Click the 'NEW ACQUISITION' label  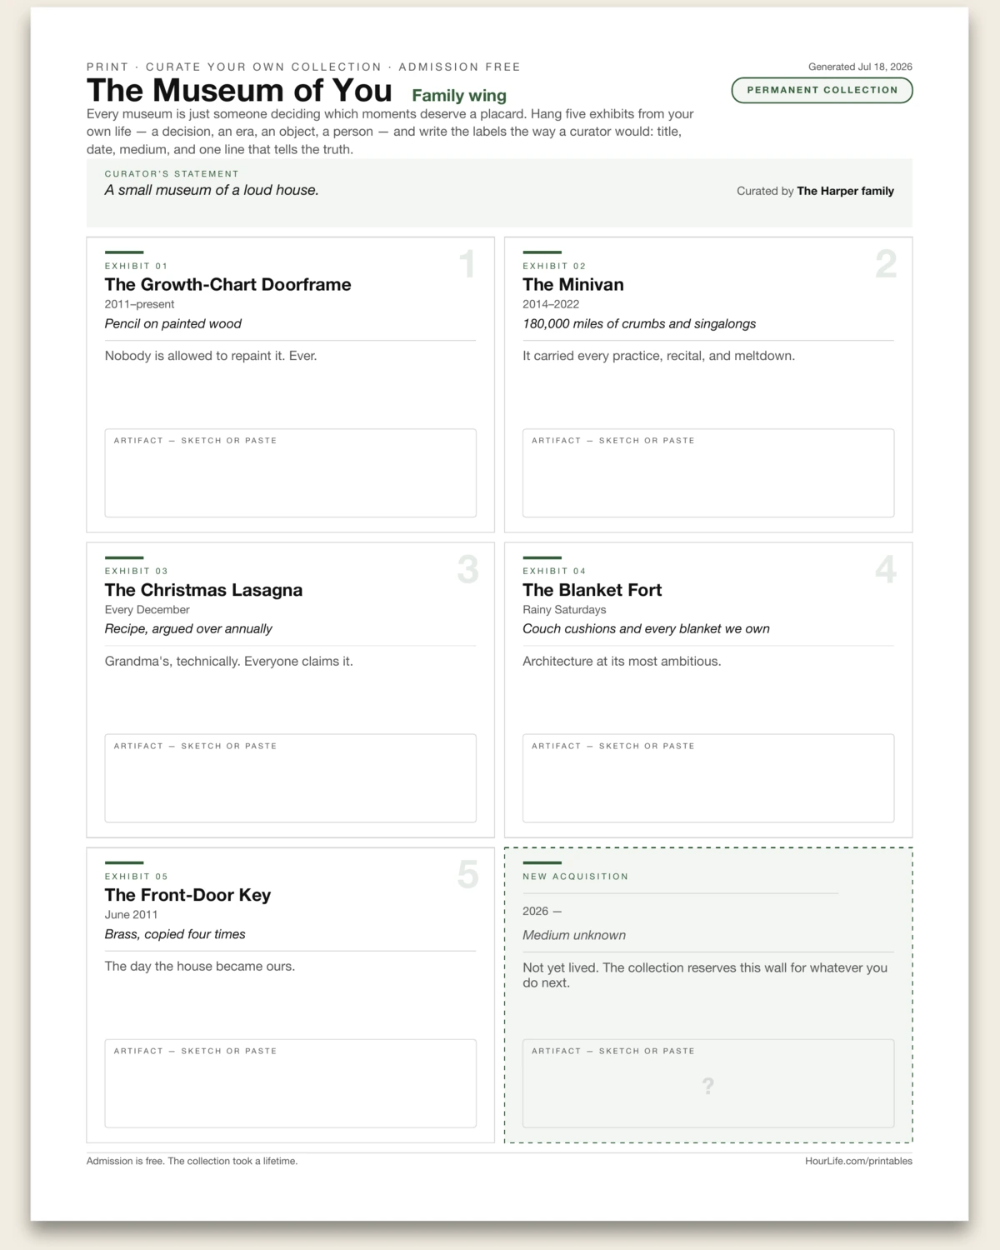[575, 877]
